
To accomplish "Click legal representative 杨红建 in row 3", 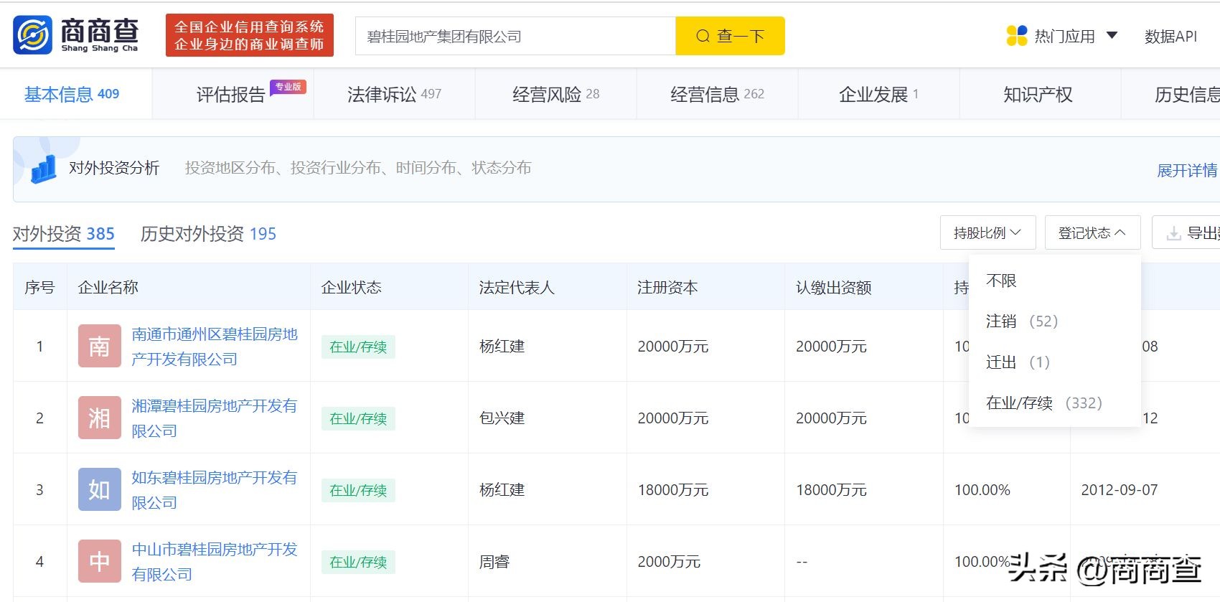I will click(502, 490).
